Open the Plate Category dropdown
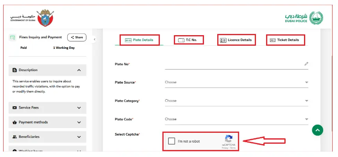Image resolution: width=338 pixels, height=157 pixels. [x=236, y=101]
